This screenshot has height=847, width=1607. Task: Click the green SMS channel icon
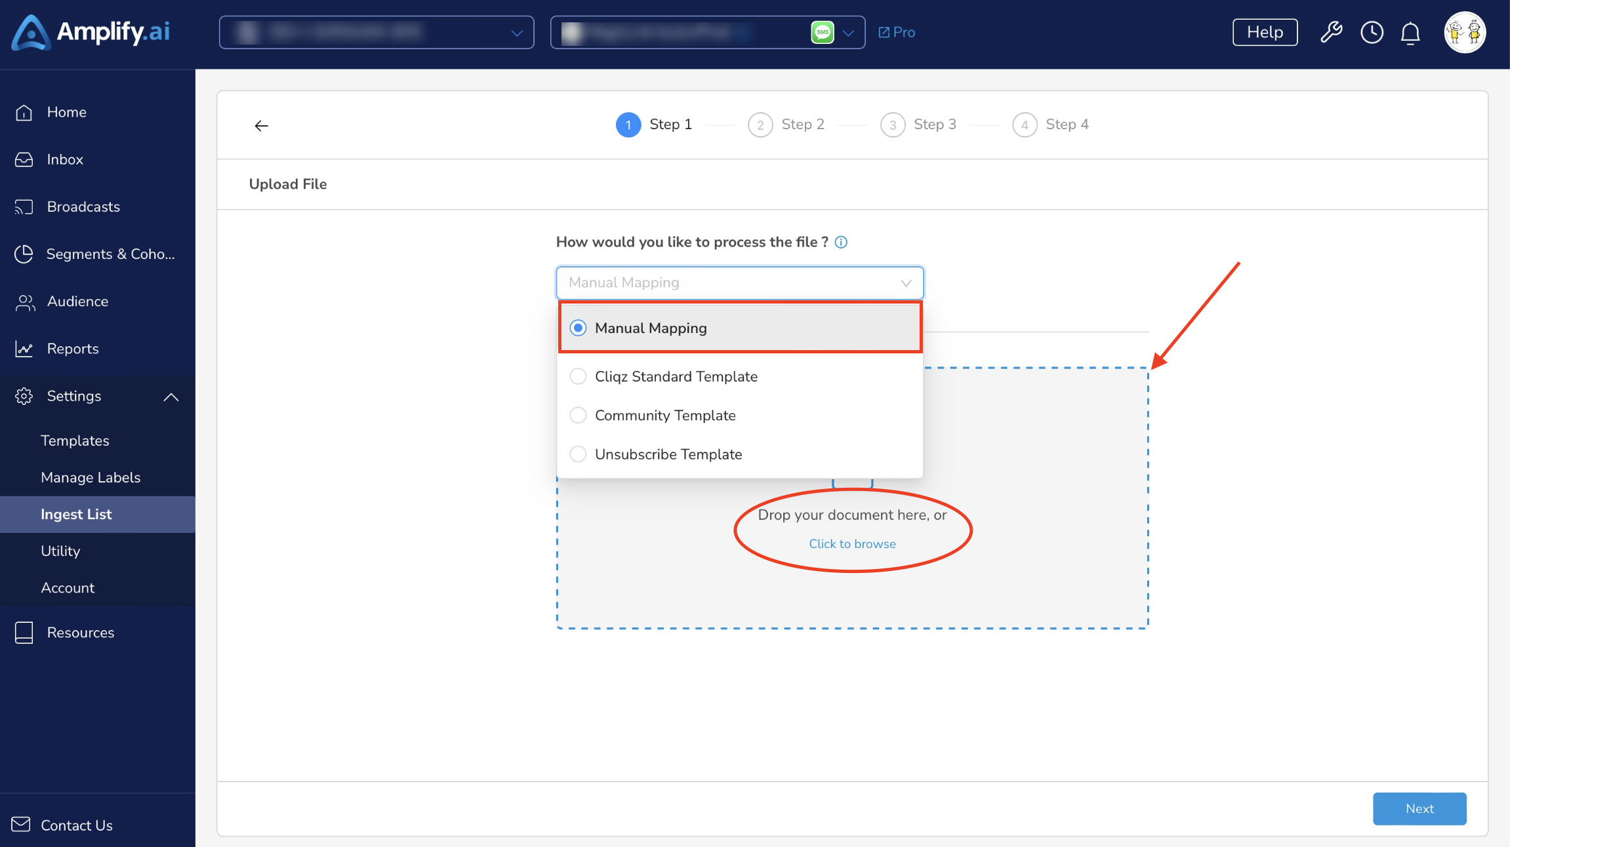[x=823, y=32]
